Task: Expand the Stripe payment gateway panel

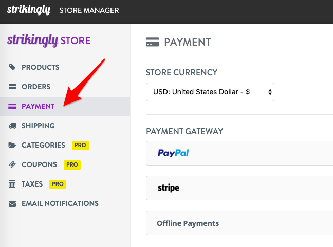Action: (239, 188)
